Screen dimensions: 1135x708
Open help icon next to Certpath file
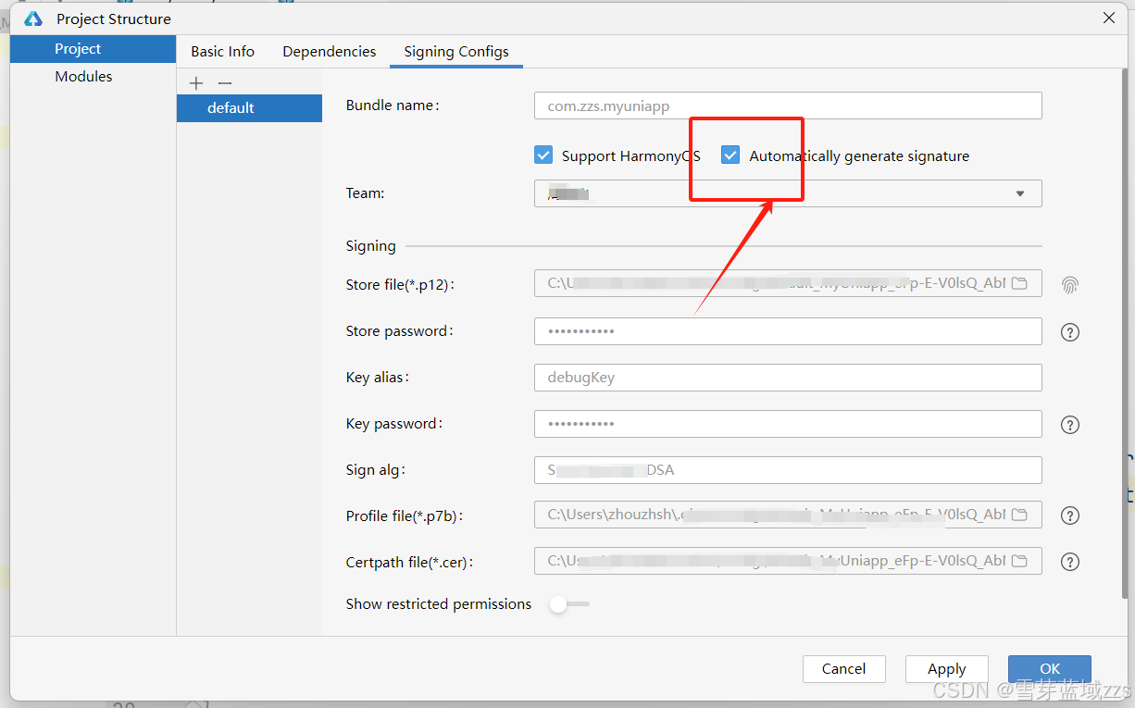click(1070, 562)
